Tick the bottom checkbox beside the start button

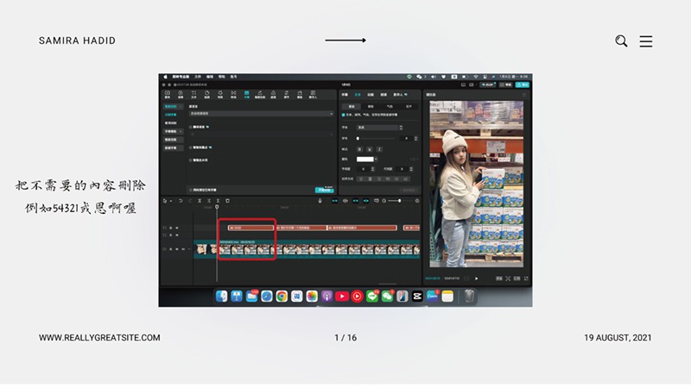(x=190, y=189)
